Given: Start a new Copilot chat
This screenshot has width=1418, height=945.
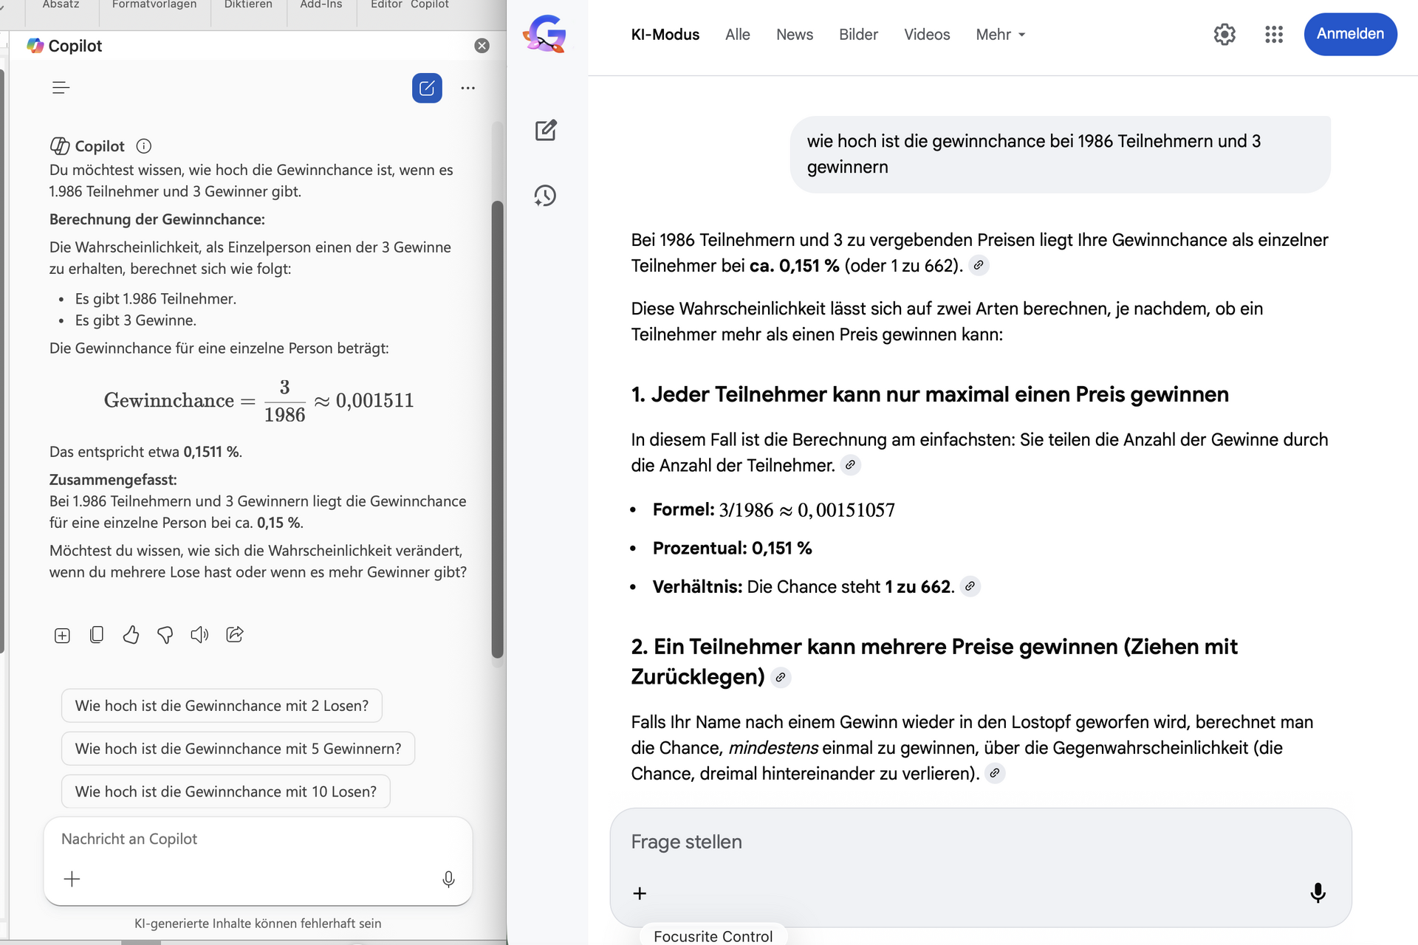Looking at the screenshot, I should click(427, 88).
